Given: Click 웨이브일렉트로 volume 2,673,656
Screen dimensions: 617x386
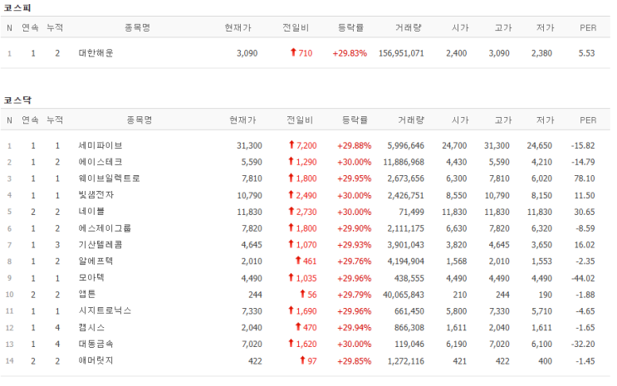Looking at the screenshot, I should click(x=406, y=178).
